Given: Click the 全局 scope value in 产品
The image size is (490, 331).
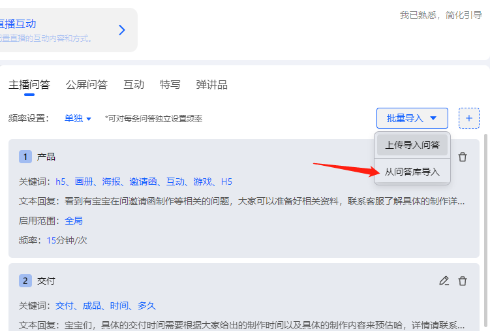Looking at the screenshot, I should pos(73,221).
